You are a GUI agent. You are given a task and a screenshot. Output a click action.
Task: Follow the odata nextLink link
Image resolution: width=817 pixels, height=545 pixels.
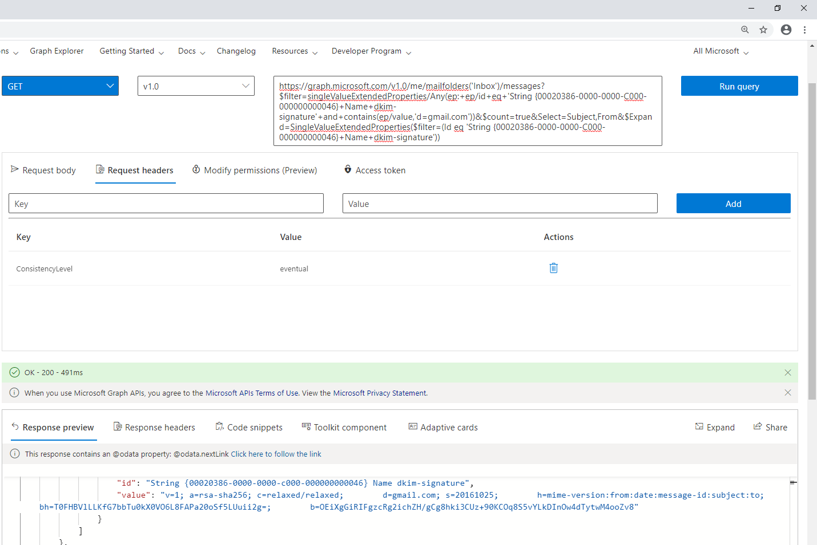point(276,454)
